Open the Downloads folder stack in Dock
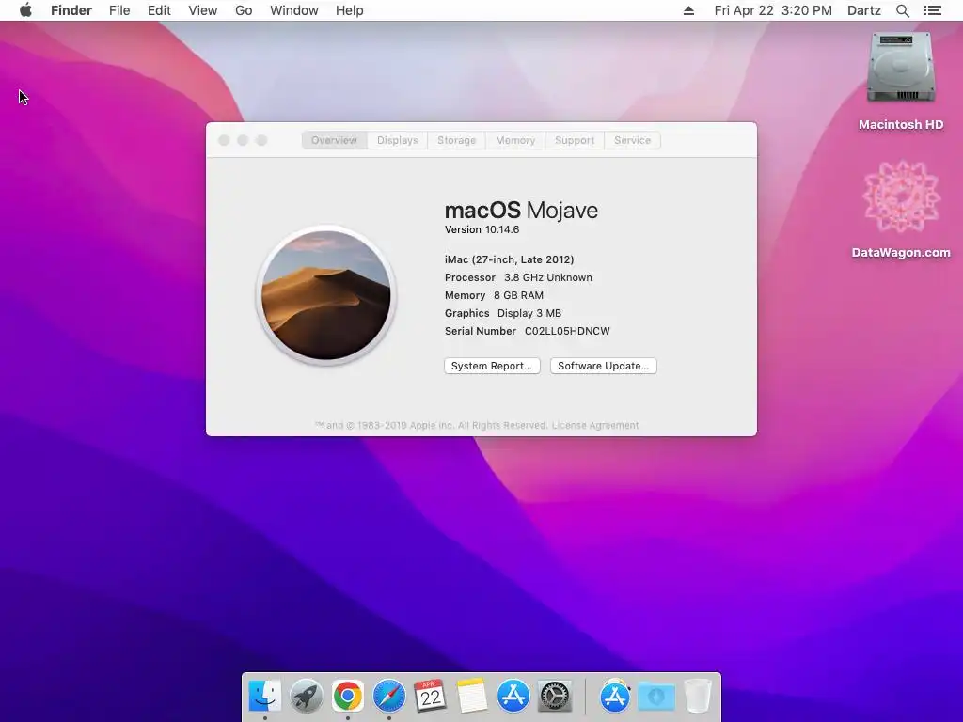The image size is (963, 722). pyautogui.click(x=655, y=697)
